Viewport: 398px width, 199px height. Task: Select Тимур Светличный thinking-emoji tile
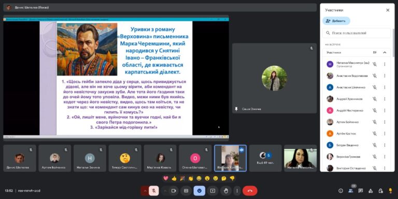(125, 158)
